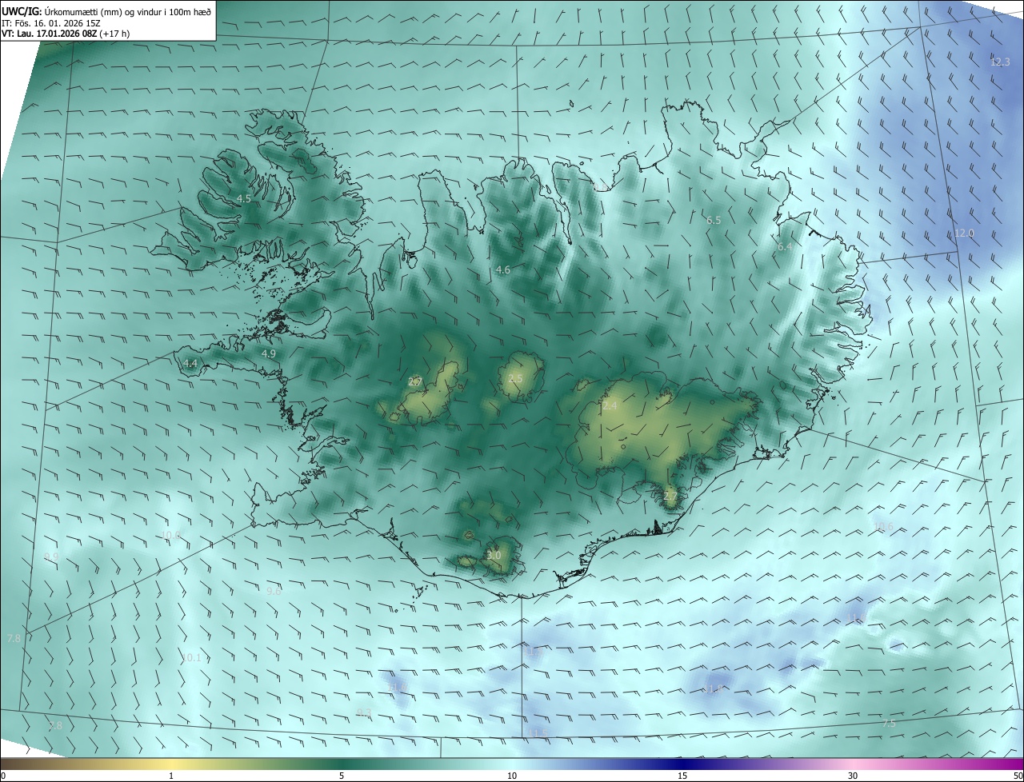This screenshot has height=782, width=1024.
Task: Click the 9.6 value label on the map
Action: pyautogui.click(x=274, y=591)
